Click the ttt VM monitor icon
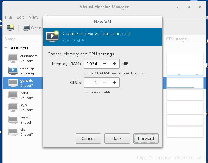Image resolution: width=208 pixels, height=163 pixels. click(13, 132)
